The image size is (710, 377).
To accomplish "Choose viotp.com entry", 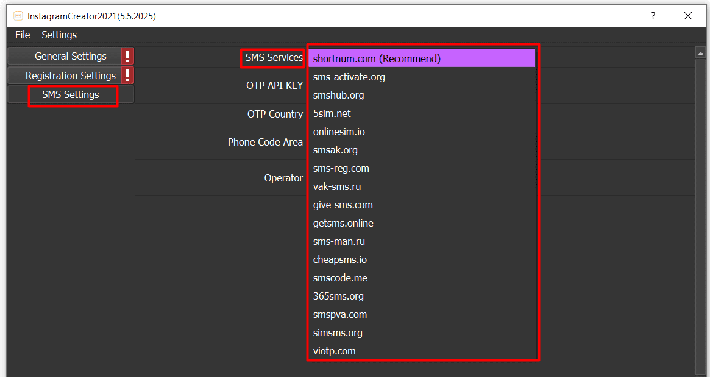I will 422,351.
